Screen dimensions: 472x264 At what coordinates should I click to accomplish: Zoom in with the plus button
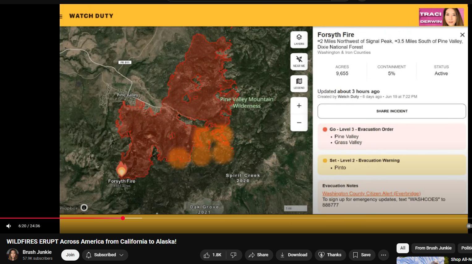[299, 106]
